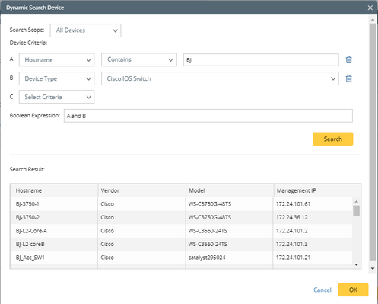Open the Cisco IOS Switch value dropdown
378x304 pixels.
click(220, 78)
